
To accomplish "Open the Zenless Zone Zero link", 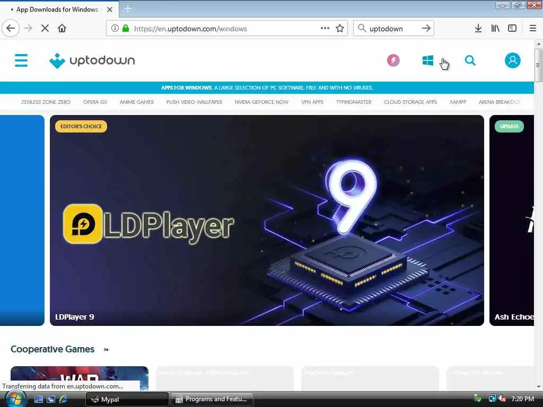I will 46,102.
